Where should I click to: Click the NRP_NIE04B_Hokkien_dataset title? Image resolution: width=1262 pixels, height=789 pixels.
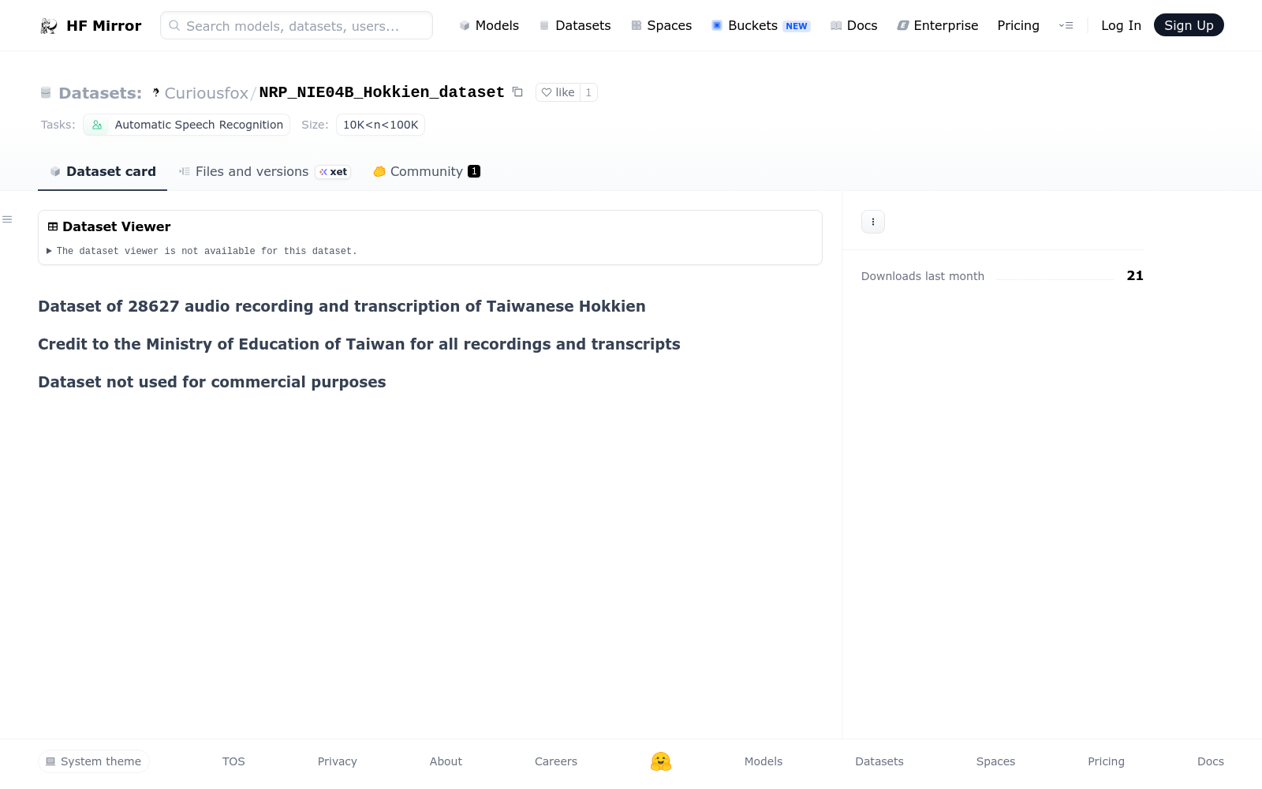[x=382, y=92]
